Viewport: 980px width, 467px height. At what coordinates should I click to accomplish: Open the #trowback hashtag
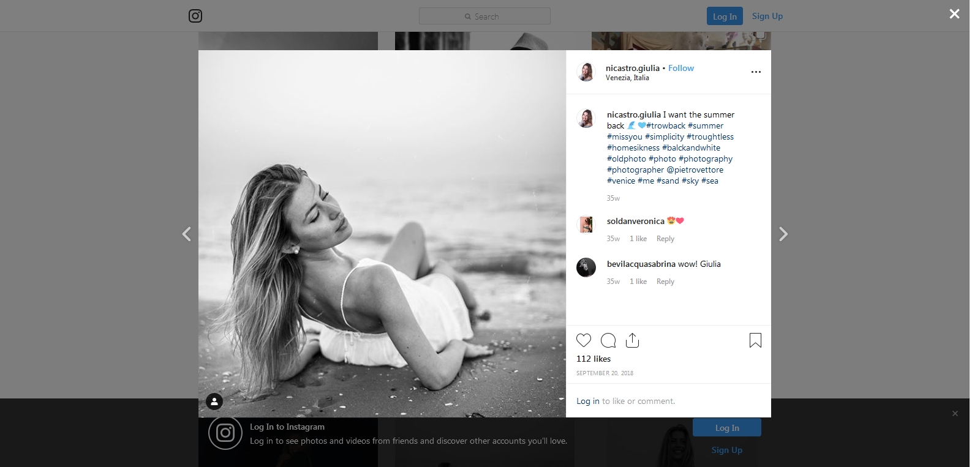pyautogui.click(x=666, y=125)
